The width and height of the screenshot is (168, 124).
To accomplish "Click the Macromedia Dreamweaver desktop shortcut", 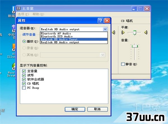I will (14, 66).
